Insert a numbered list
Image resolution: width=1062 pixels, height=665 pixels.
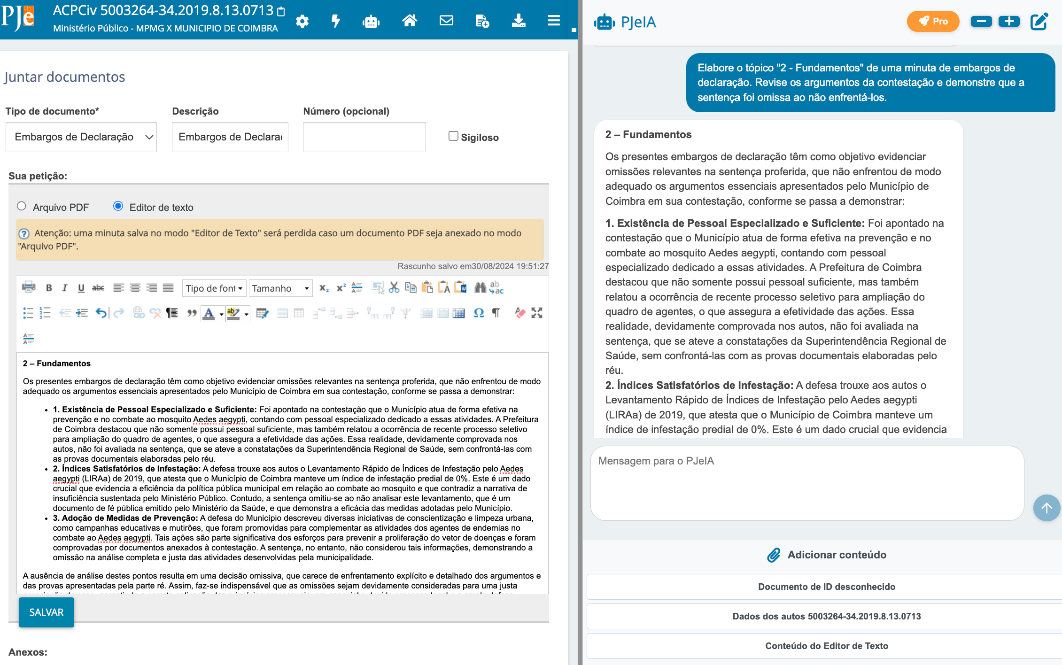(45, 313)
